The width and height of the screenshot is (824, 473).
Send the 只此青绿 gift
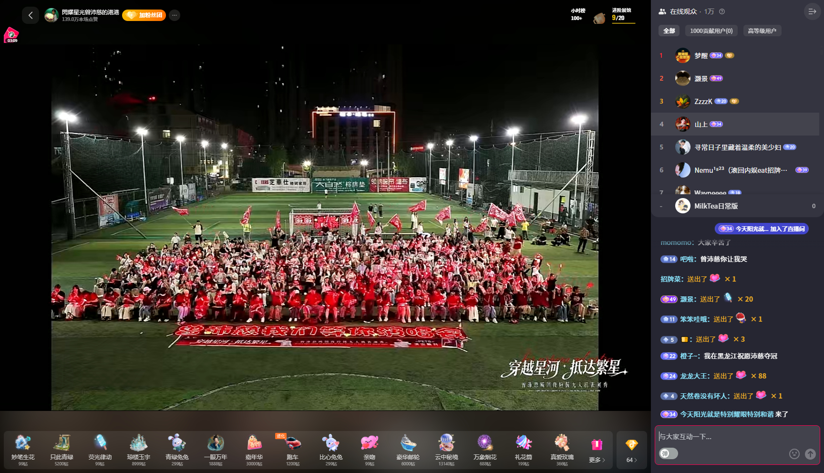[x=62, y=449]
